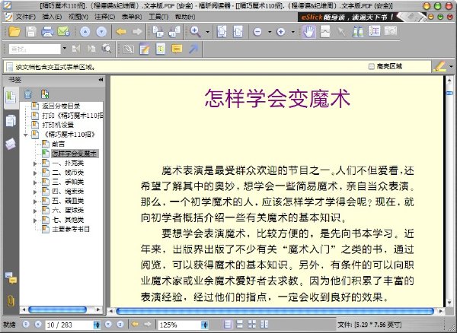
Task: Click the zoom out minus button
Action: coord(257,32)
